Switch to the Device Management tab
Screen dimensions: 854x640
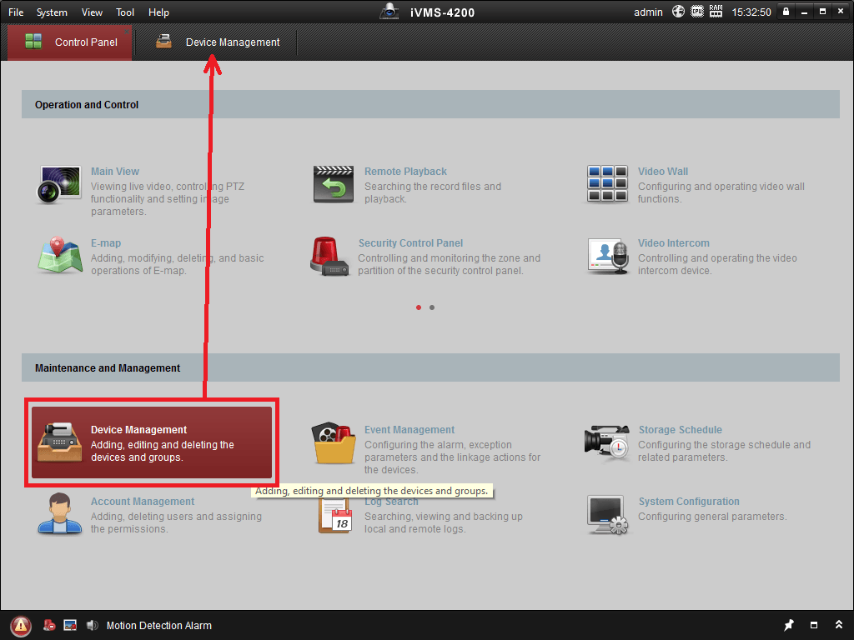point(216,42)
